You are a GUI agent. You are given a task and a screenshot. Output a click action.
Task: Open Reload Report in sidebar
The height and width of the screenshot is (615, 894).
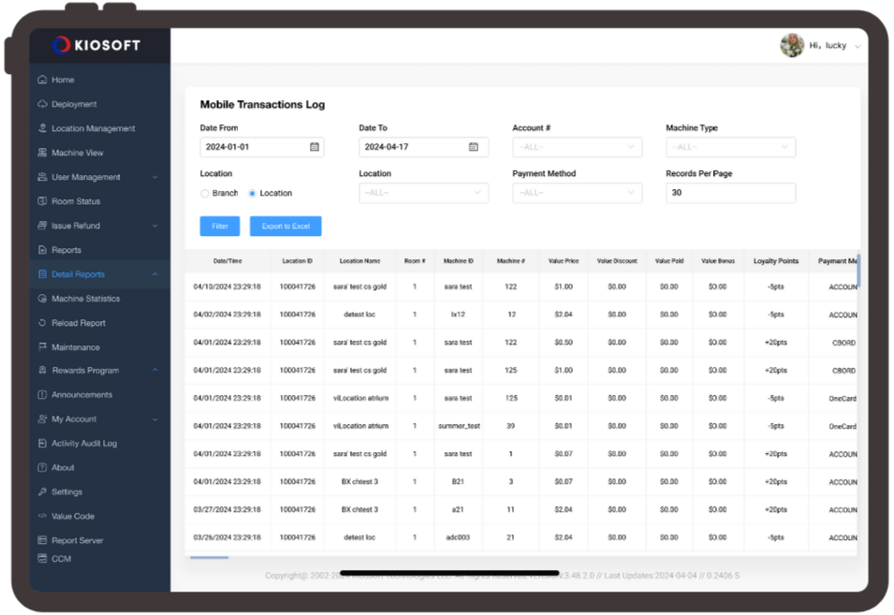pos(79,323)
